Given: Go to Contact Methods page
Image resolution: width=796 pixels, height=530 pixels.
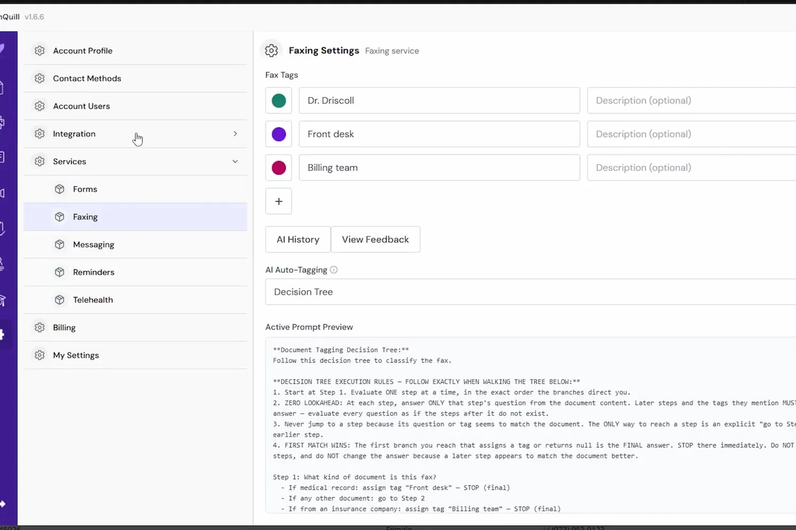Looking at the screenshot, I should pyautogui.click(x=135, y=78).
